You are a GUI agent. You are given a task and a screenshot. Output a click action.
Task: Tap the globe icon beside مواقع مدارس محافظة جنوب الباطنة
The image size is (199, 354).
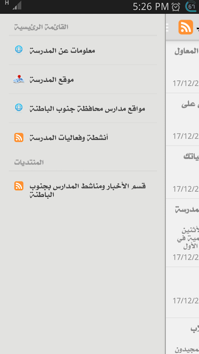[19, 108]
